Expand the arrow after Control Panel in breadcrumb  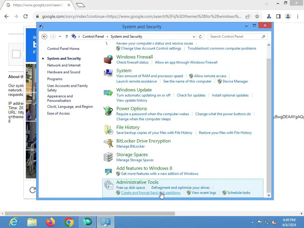point(107,37)
